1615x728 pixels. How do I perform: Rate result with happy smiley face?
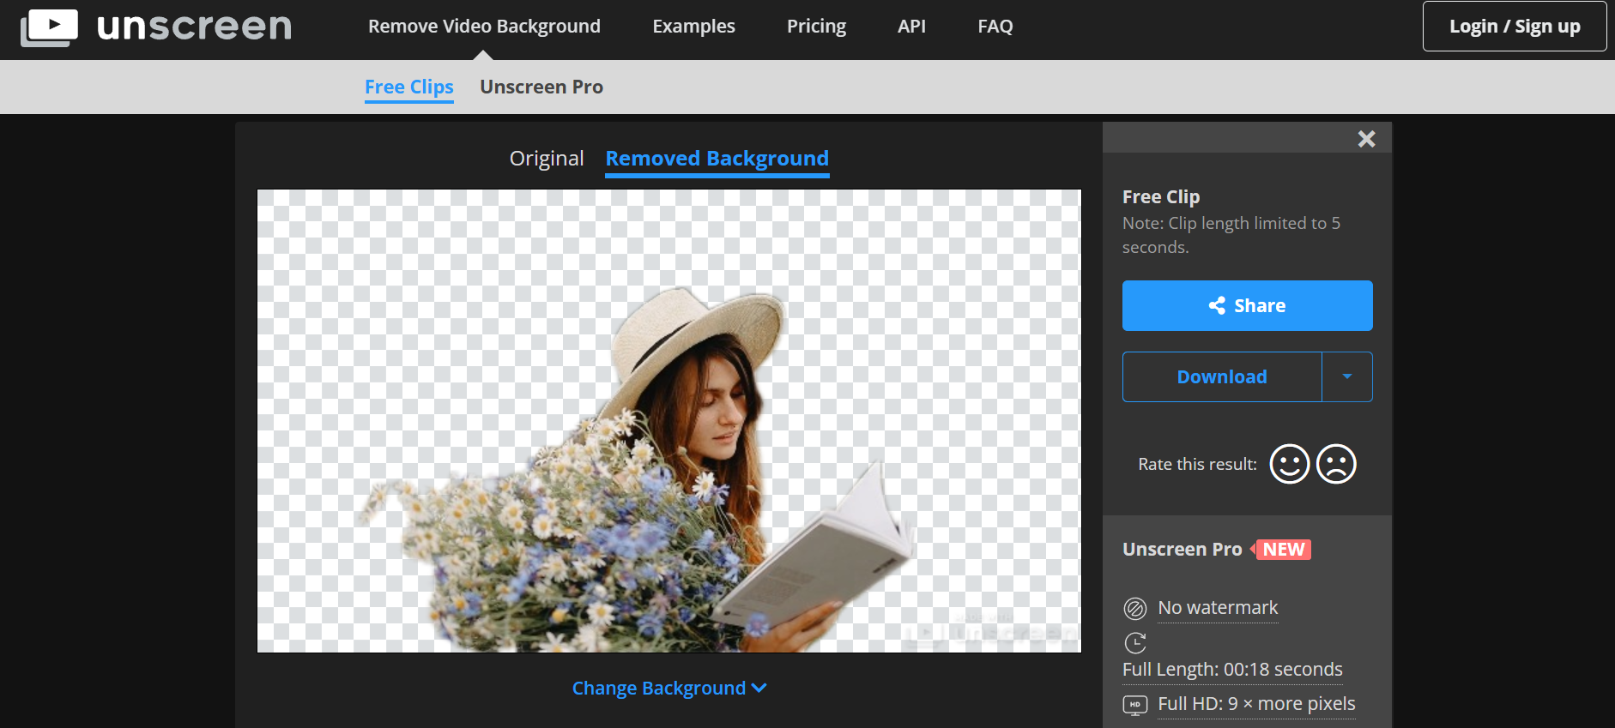point(1289,464)
